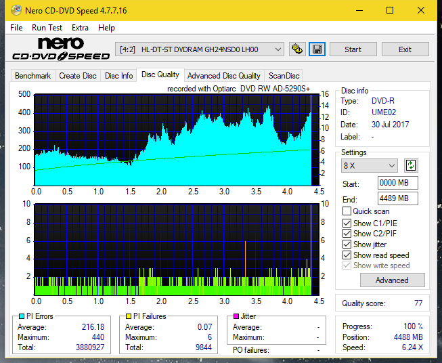
Task: Switch to the Create Disc tab
Action: click(x=78, y=76)
